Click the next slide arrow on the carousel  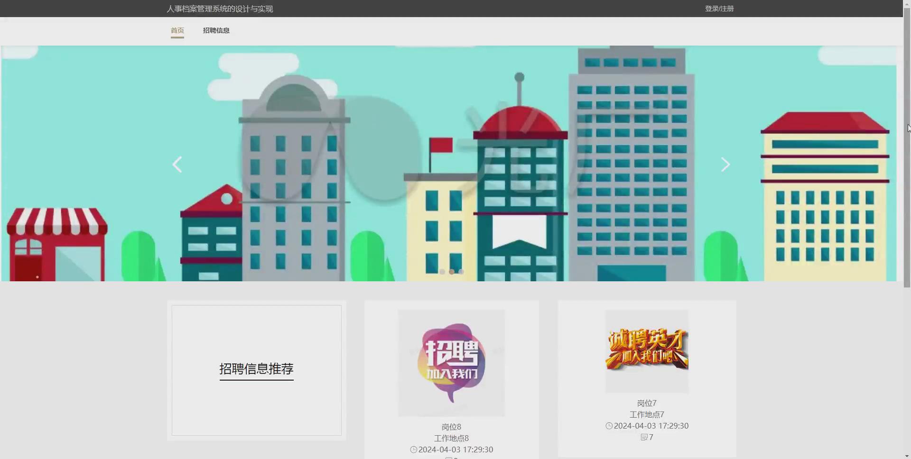tap(725, 165)
